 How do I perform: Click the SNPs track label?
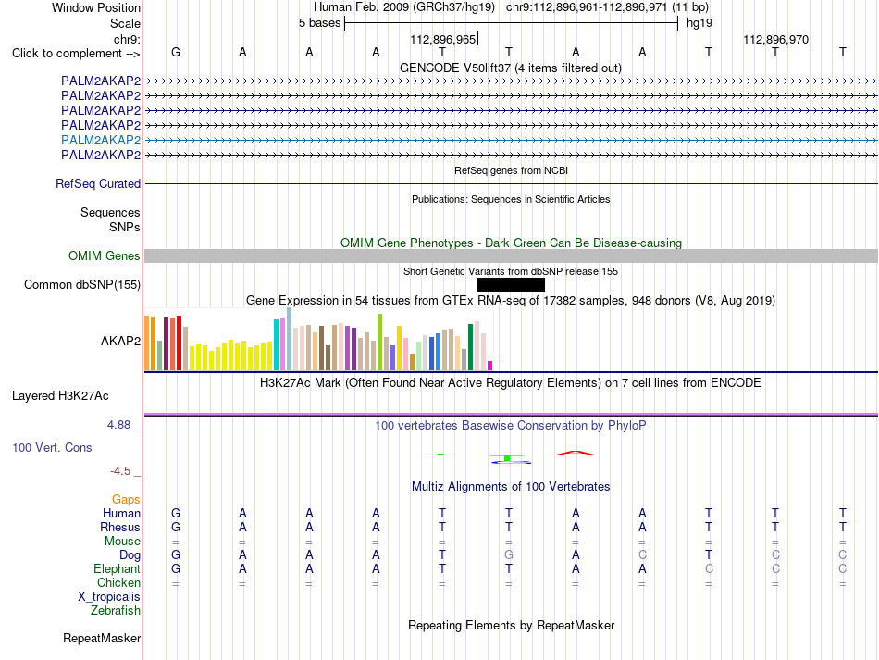pos(125,227)
